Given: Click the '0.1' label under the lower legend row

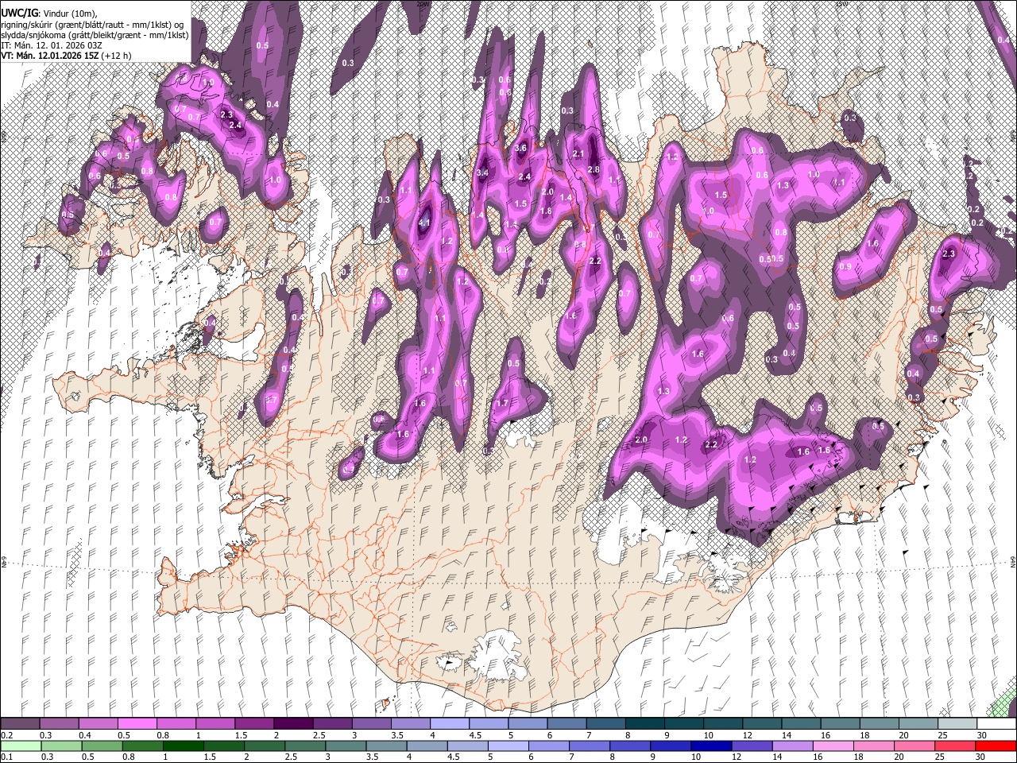Looking at the screenshot, I should tap(6, 757).
